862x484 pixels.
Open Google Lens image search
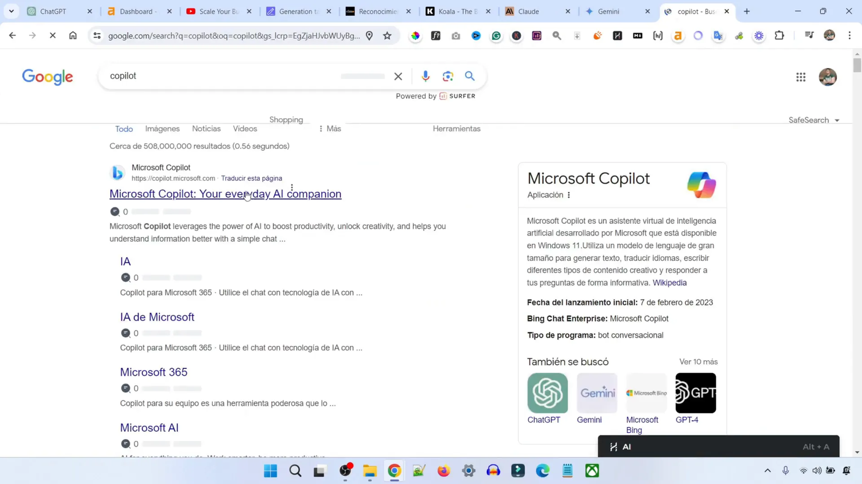tap(448, 76)
